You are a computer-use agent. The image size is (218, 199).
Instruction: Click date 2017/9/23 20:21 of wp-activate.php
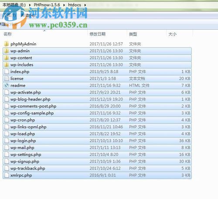[105, 92]
